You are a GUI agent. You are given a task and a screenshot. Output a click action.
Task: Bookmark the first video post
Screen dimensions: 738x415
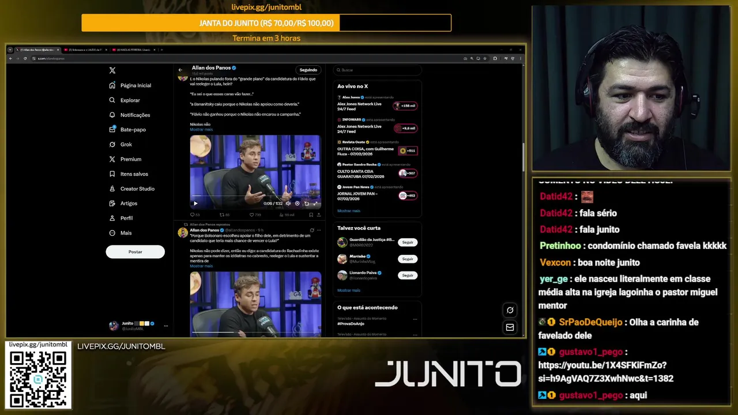coord(311,215)
